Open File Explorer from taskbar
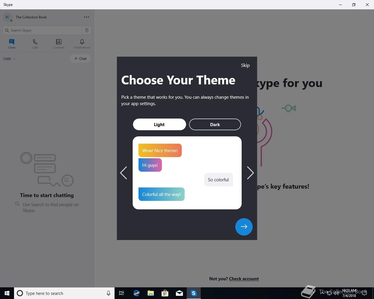 151,293
